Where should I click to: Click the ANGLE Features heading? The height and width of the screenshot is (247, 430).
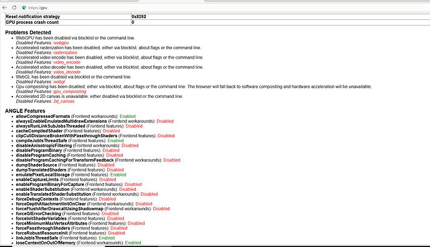(25, 111)
